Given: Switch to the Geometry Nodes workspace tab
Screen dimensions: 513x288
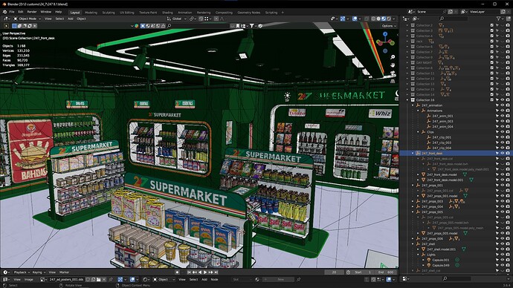Looking at the screenshot, I should (249, 13).
